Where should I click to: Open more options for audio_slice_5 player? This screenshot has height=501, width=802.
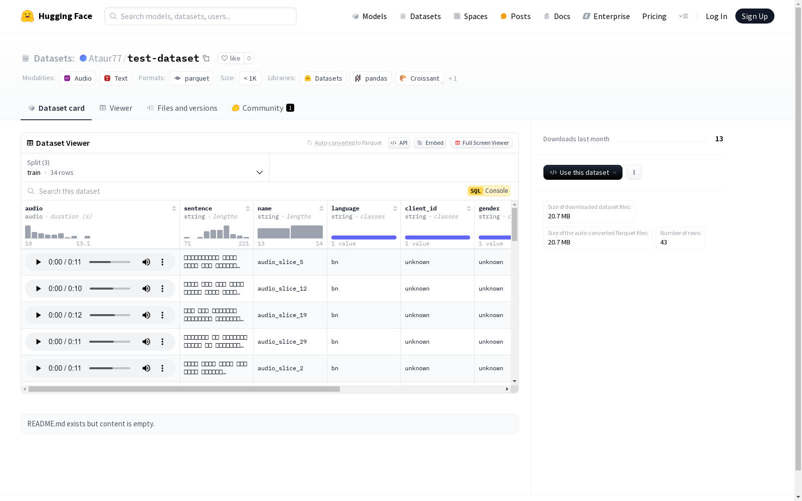click(162, 262)
